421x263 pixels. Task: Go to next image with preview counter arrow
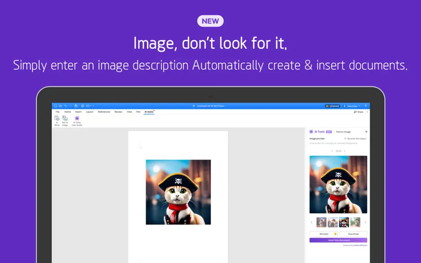(x=344, y=151)
